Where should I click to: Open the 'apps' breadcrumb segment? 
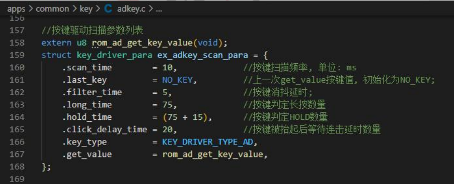pyautogui.click(x=16, y=9)
